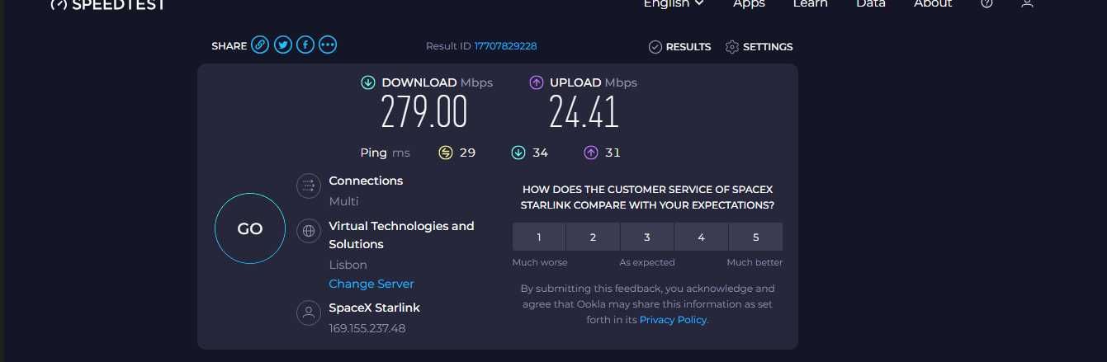This screenshot has width=1107, height=362.
Task: Open the Data menu item
Action: pos(871,3)
